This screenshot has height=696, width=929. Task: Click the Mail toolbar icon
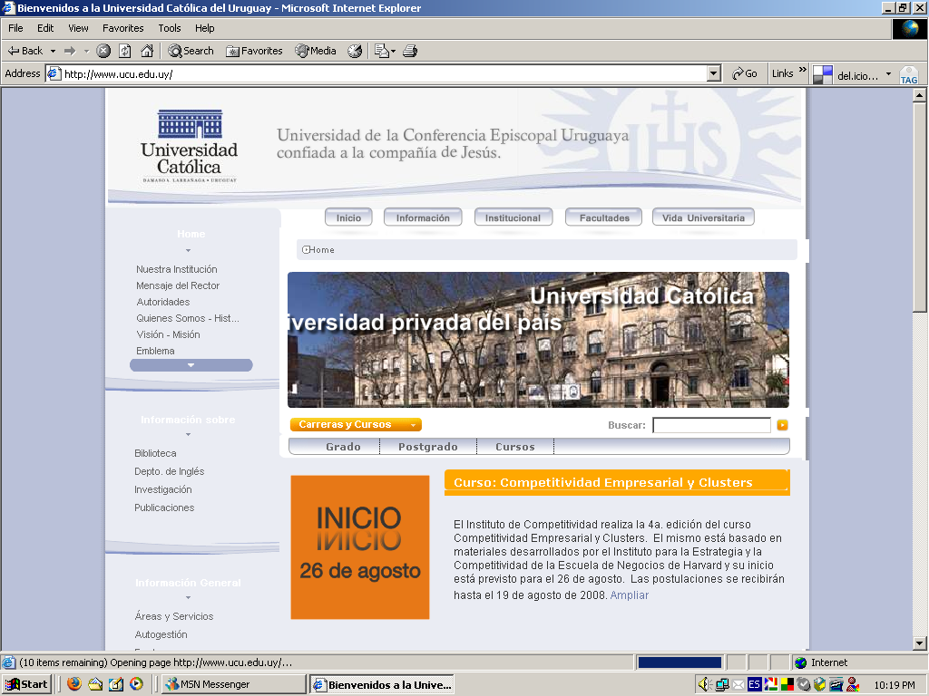click(x=382, y=51)
